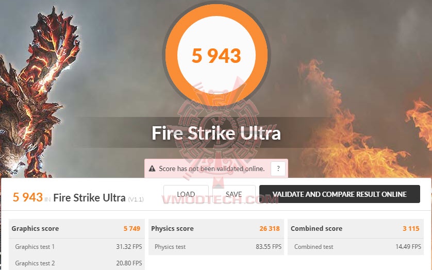Screen dimensions: 432x270
Task: Click the orange score circle 5 943
Action: click(217, 55)
